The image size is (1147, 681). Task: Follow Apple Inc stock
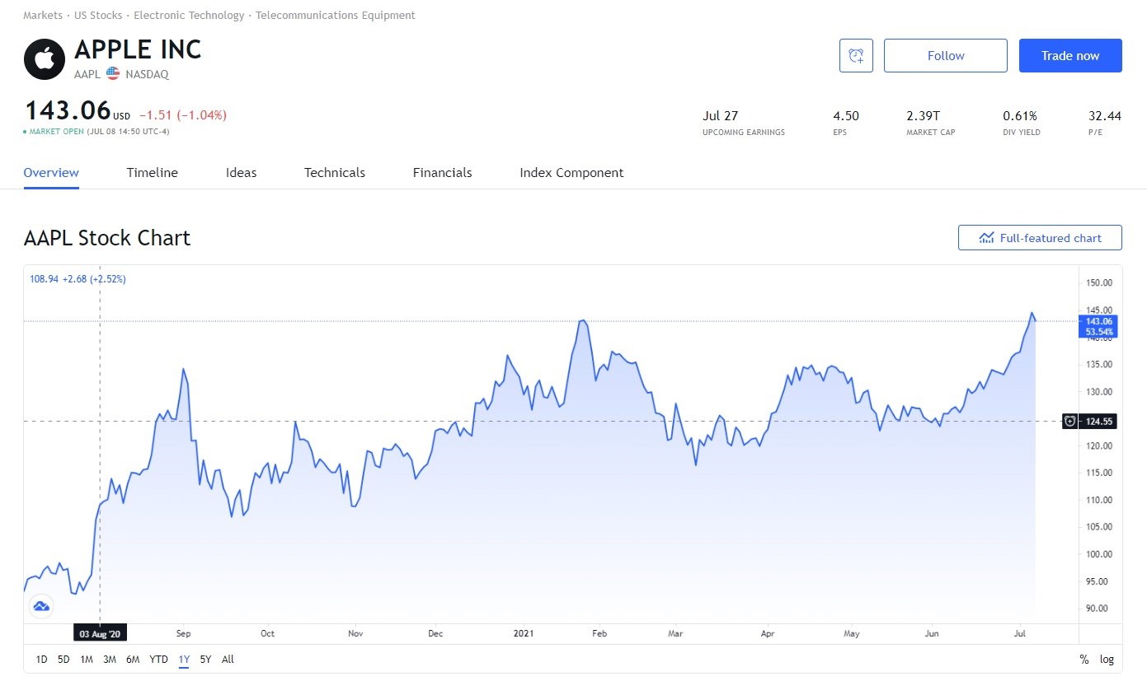click(946, 55)
